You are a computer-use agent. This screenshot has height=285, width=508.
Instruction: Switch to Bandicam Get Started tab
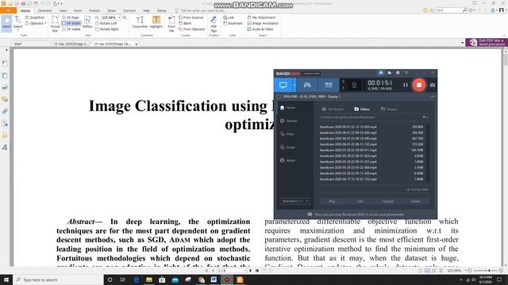coord(333,109)
